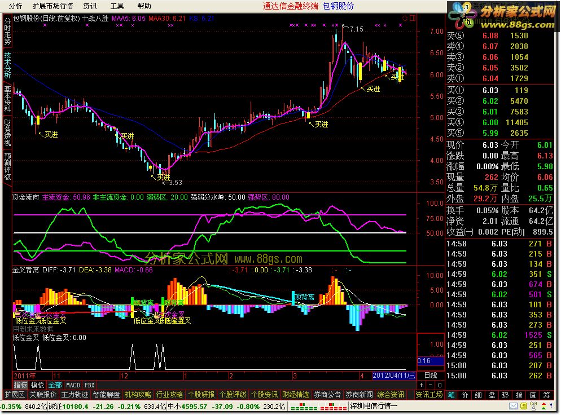Open the 关联报价 tab
The width and height of the screenshot is (561, 415).
click(x=43, y=395)
